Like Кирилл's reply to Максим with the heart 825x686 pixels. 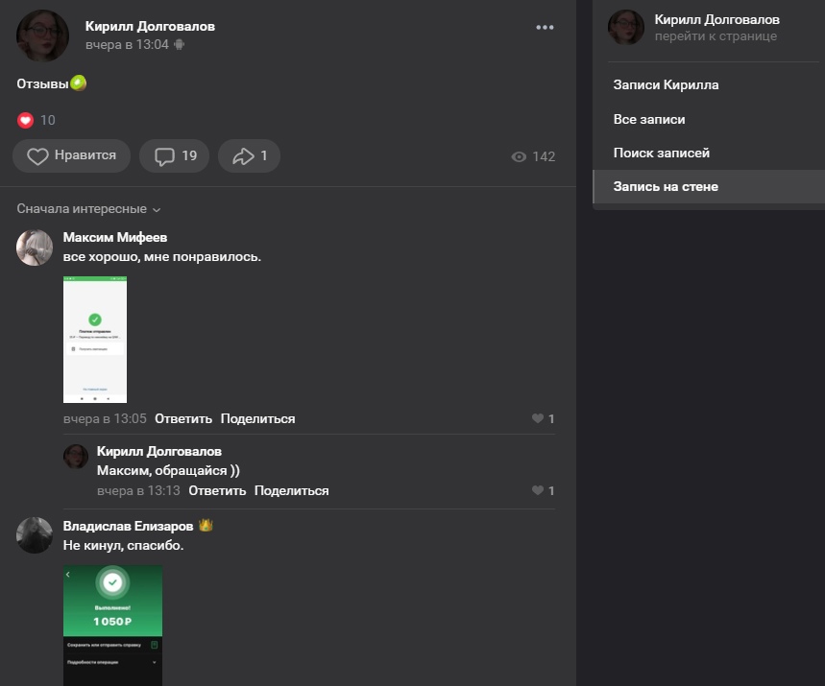click(x=538, y=491)
